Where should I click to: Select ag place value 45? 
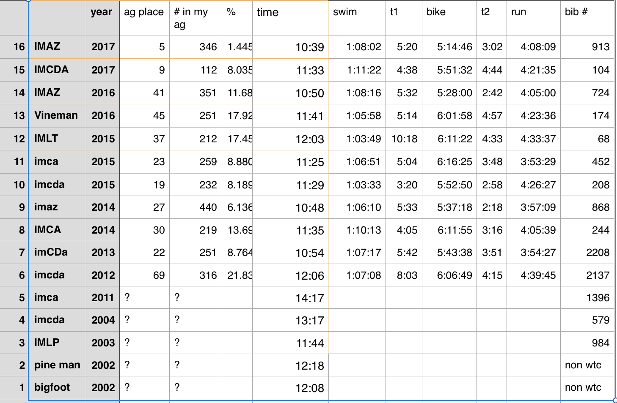click(x=144, y=116)
